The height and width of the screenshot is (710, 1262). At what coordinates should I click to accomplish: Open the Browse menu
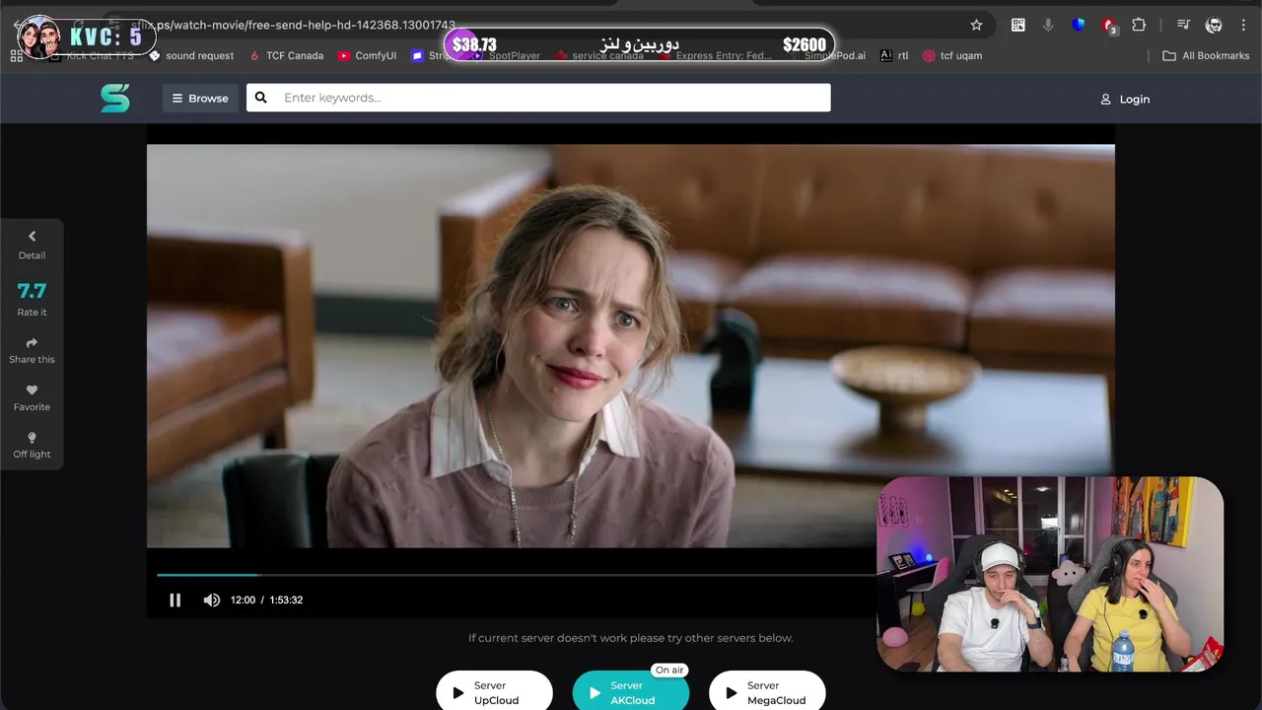[x=200, y=98]
